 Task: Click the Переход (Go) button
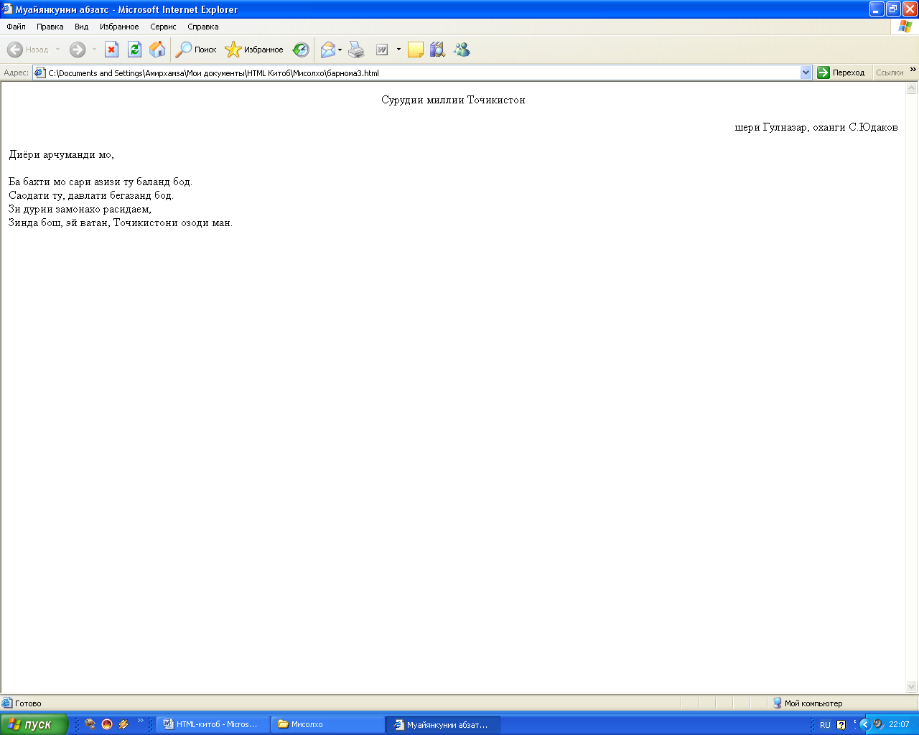click(x=841, y=72)
